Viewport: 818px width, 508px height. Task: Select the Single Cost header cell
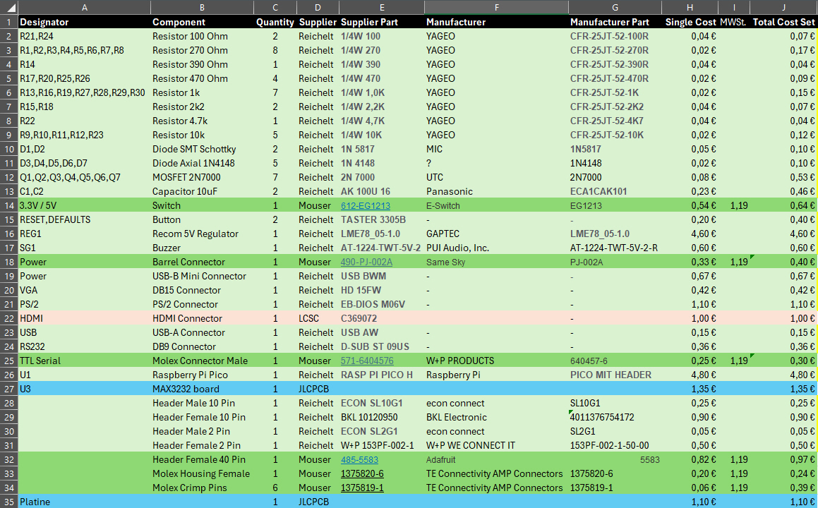click(690, 22)
